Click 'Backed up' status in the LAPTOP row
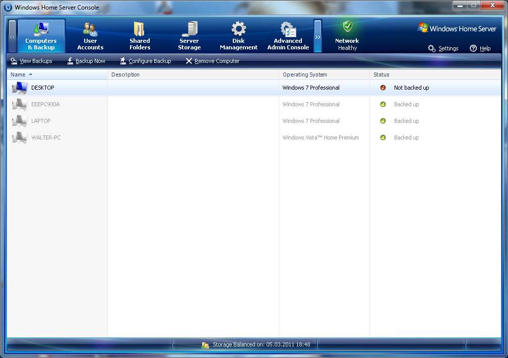The image size is (508, 358). point(406,121)
